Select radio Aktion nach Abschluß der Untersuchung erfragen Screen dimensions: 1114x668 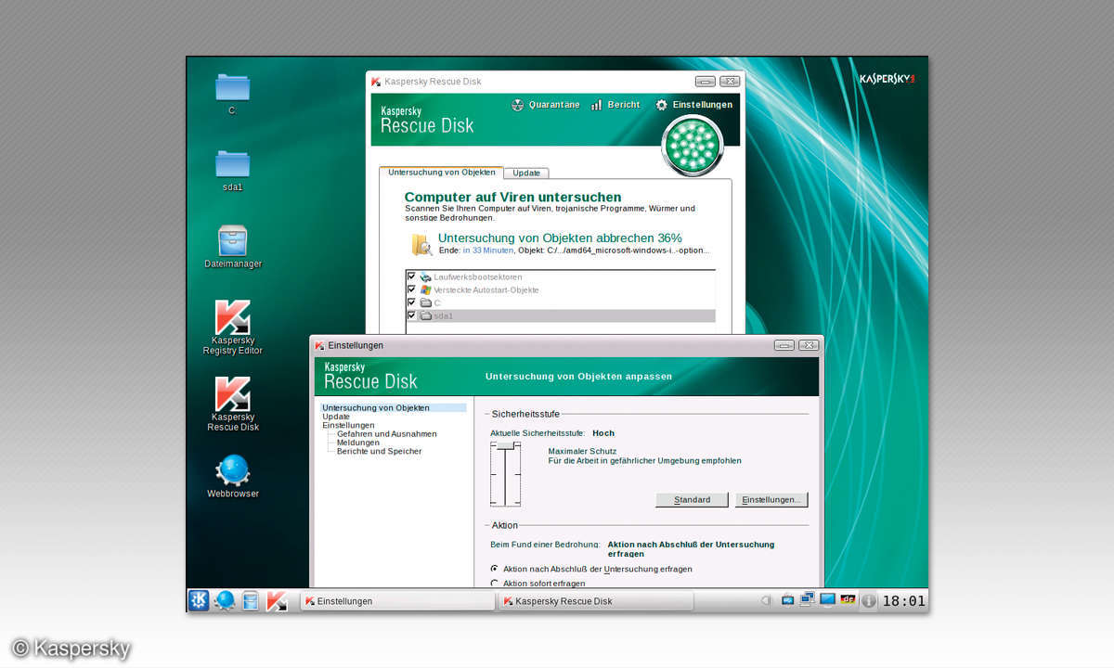pos(495,569)
